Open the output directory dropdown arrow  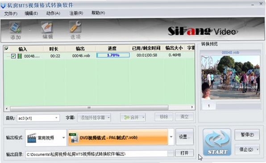pyautogui.click(x=170, y=154)
